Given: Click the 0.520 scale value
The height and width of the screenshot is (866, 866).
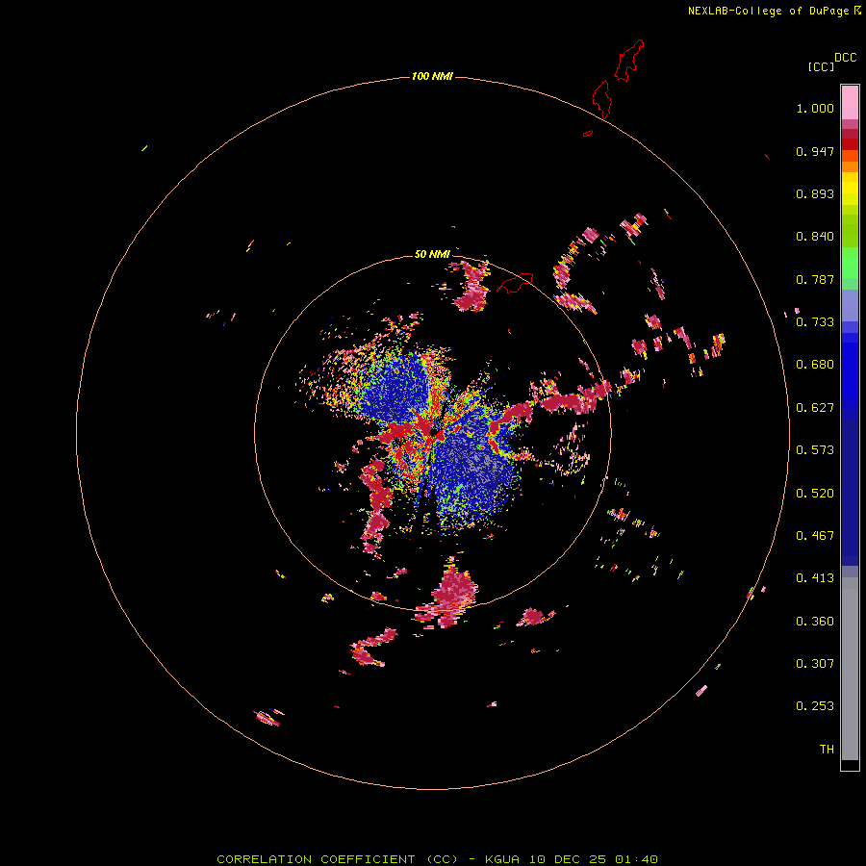Looking at the screenshot, I should 815,494.
